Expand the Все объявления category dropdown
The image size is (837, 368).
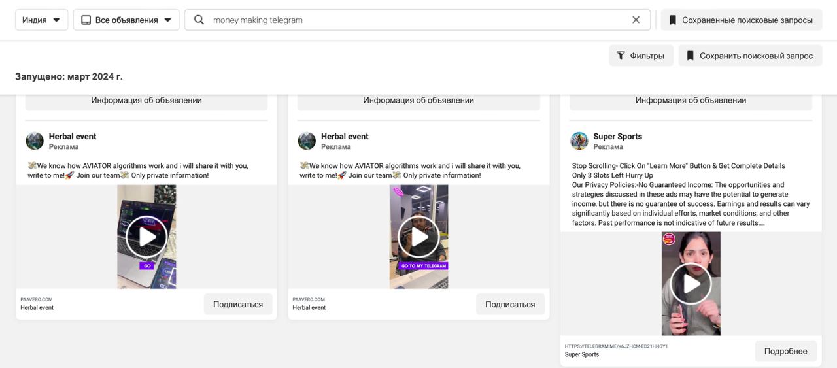(x=126, y=20)
